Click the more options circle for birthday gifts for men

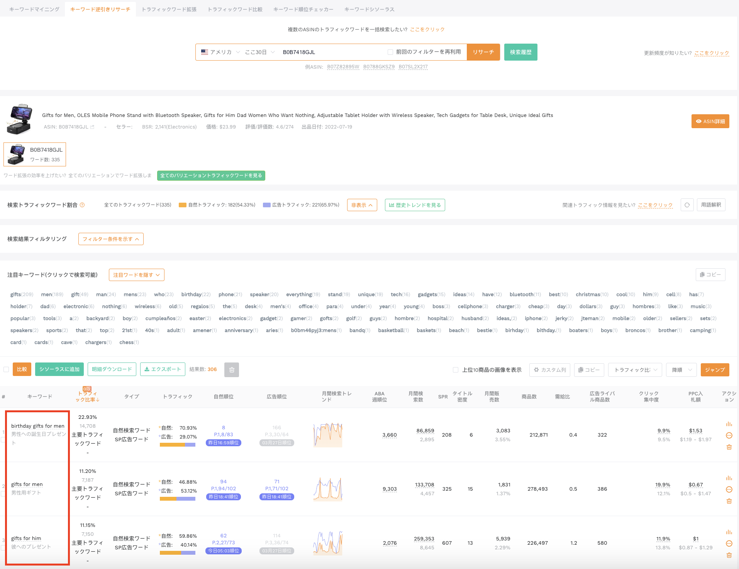(x=729, y=435)
